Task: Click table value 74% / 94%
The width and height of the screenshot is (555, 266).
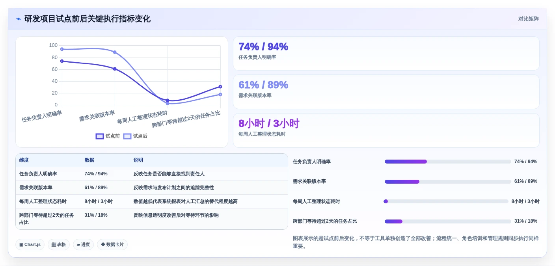Action: click(96, 174)
